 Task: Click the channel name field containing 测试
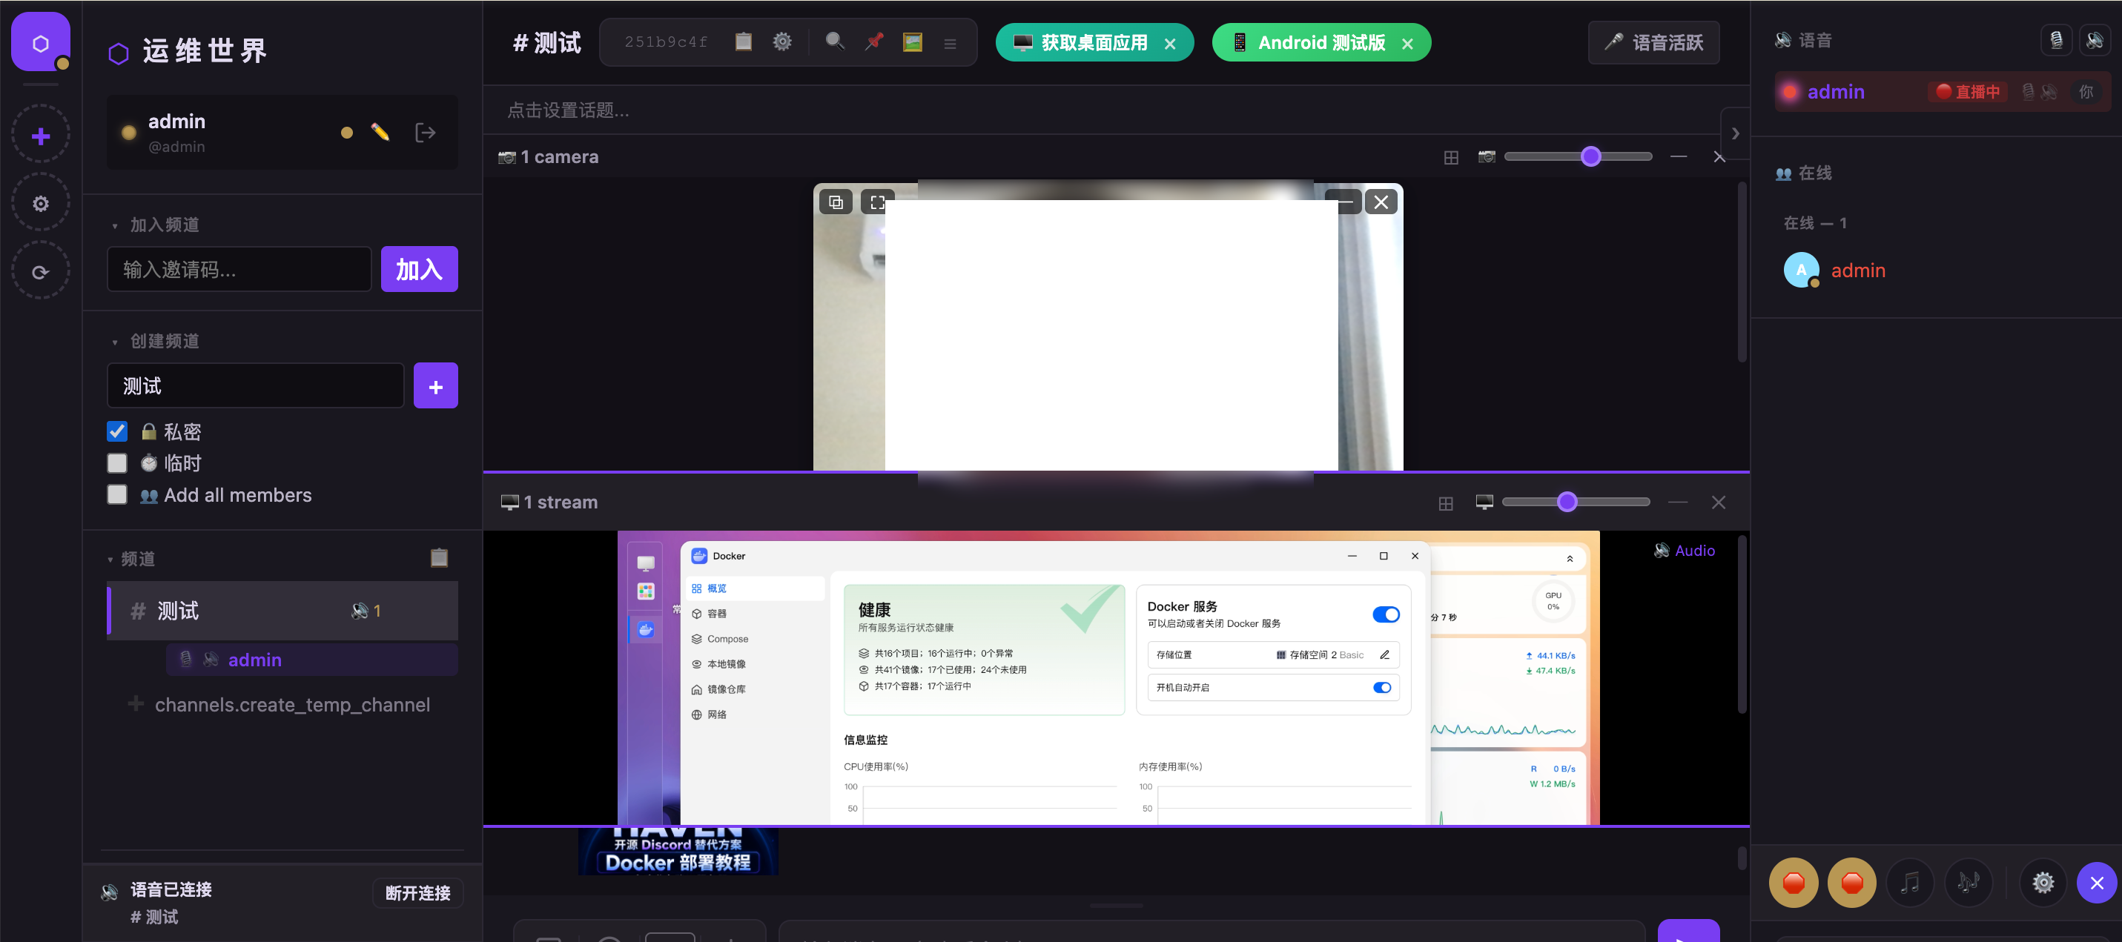[257, 386]
